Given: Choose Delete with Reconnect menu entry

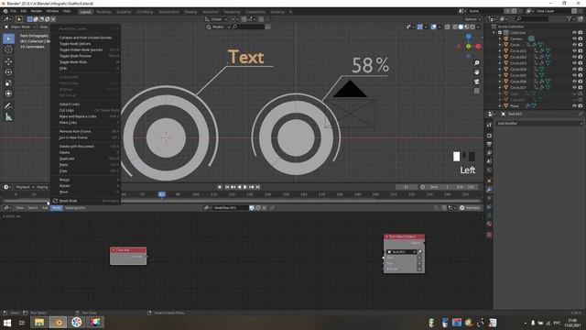Looking at the screenshot, I should [x=77, y=147].
